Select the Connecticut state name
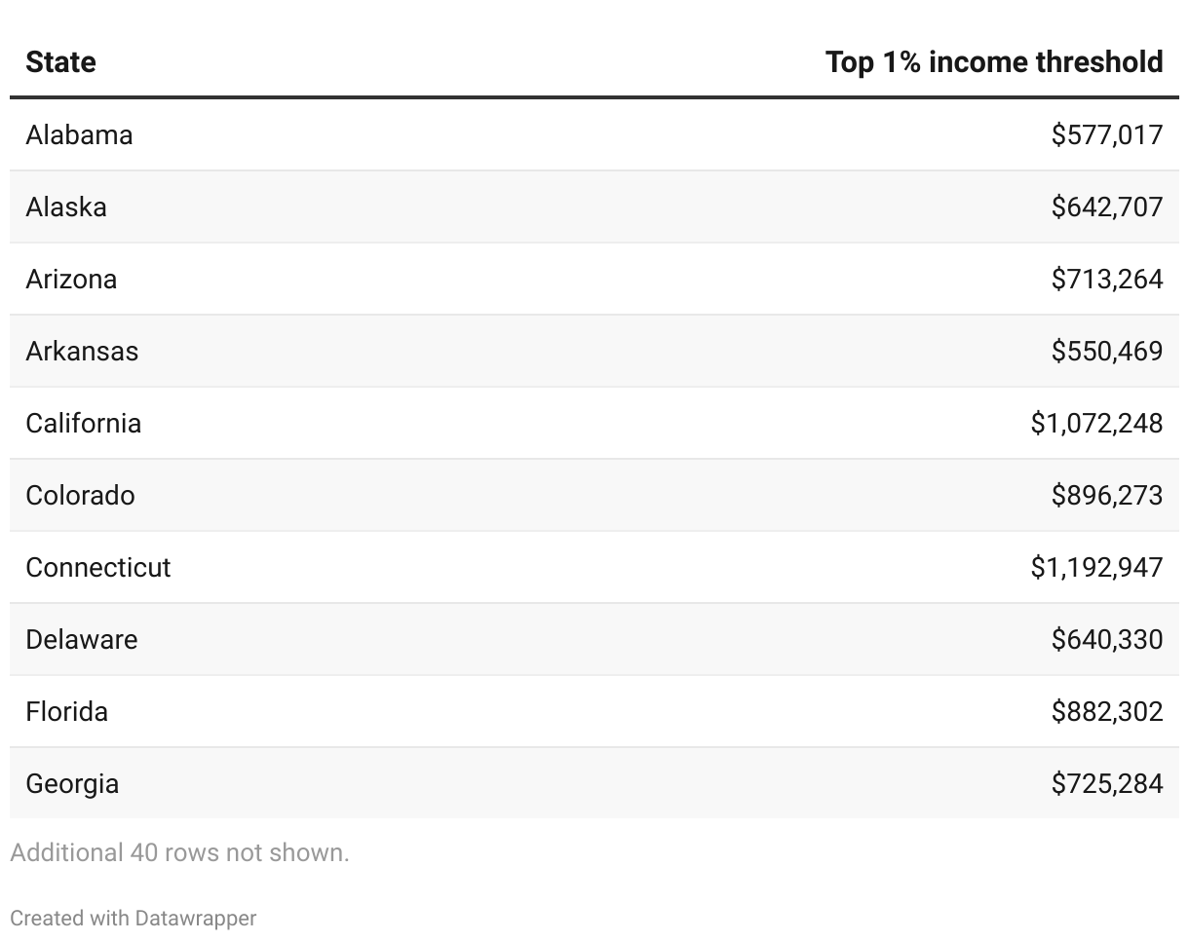This screenshot has height=941, width=1189. pyautogui.click(x=97, y=567)
